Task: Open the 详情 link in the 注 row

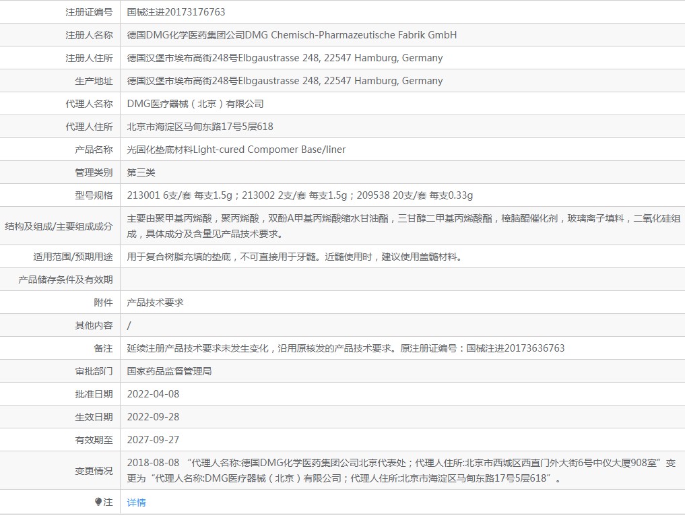Action: click(x=136, y=503)
